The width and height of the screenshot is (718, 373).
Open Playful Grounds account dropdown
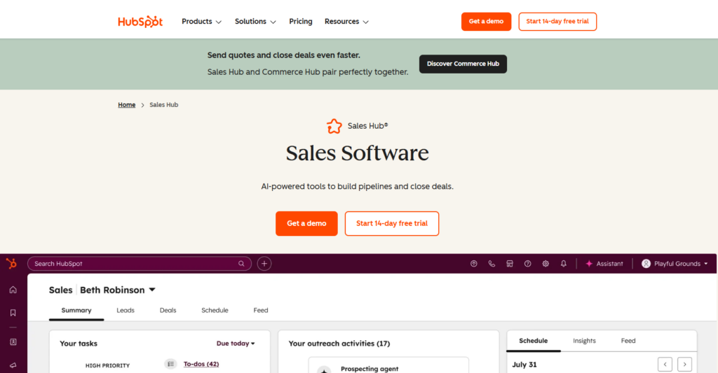coord(675,264)
